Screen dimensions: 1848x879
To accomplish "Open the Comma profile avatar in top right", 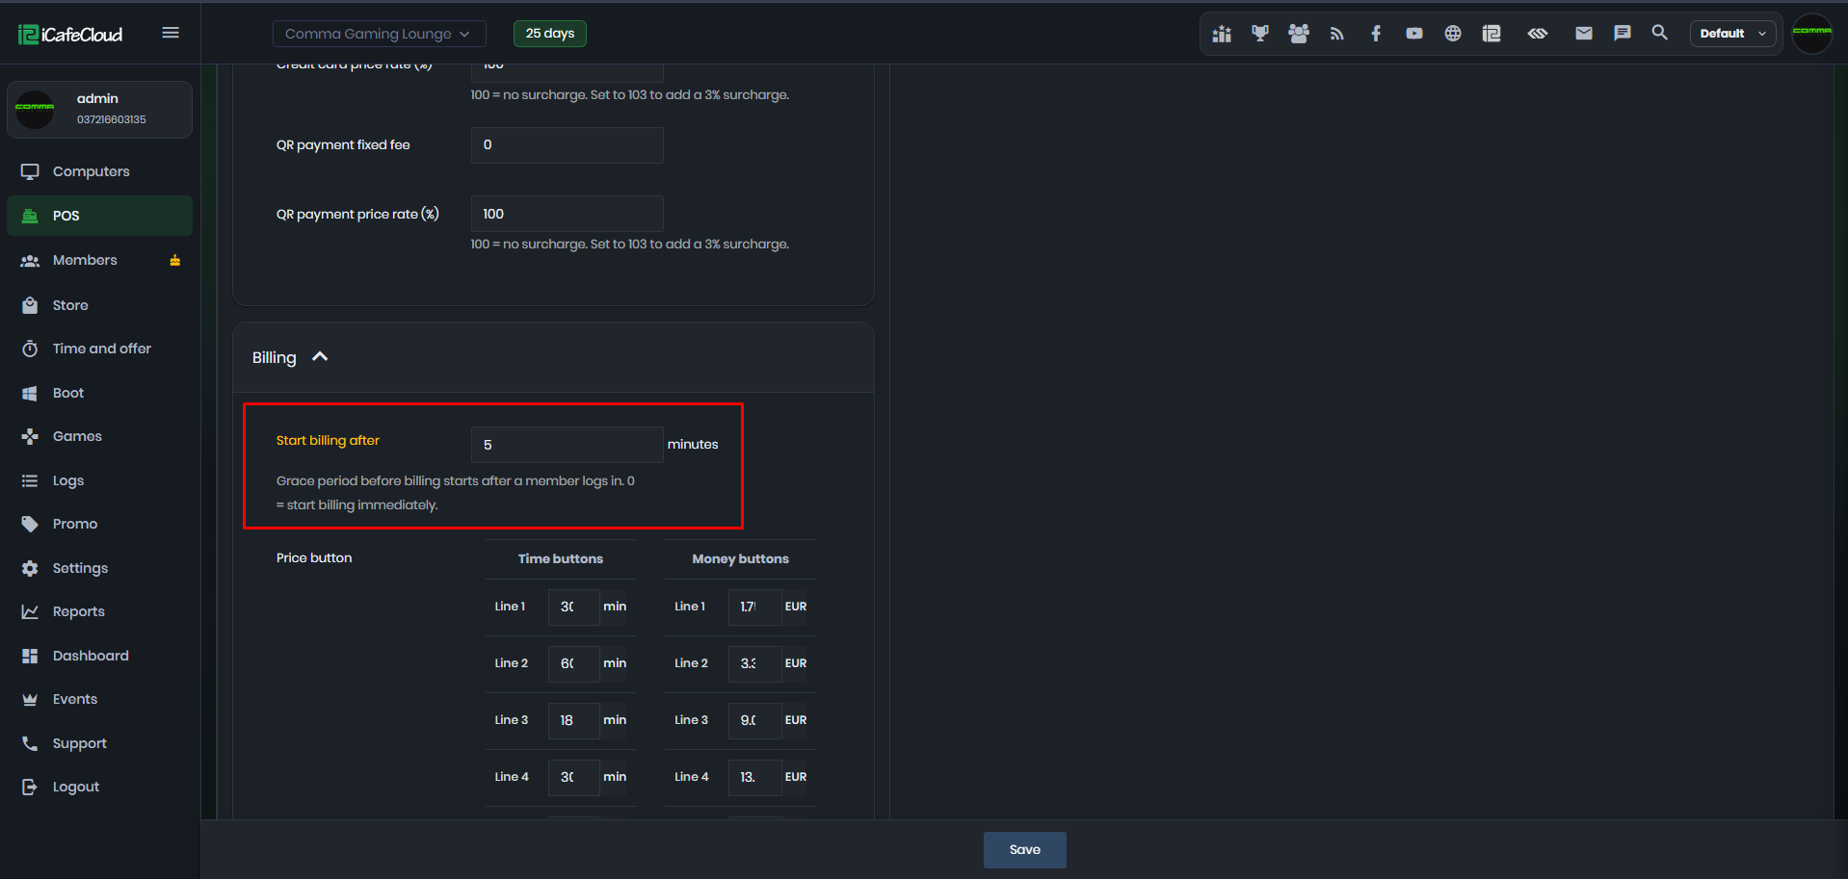I will tap(1812, 34).
